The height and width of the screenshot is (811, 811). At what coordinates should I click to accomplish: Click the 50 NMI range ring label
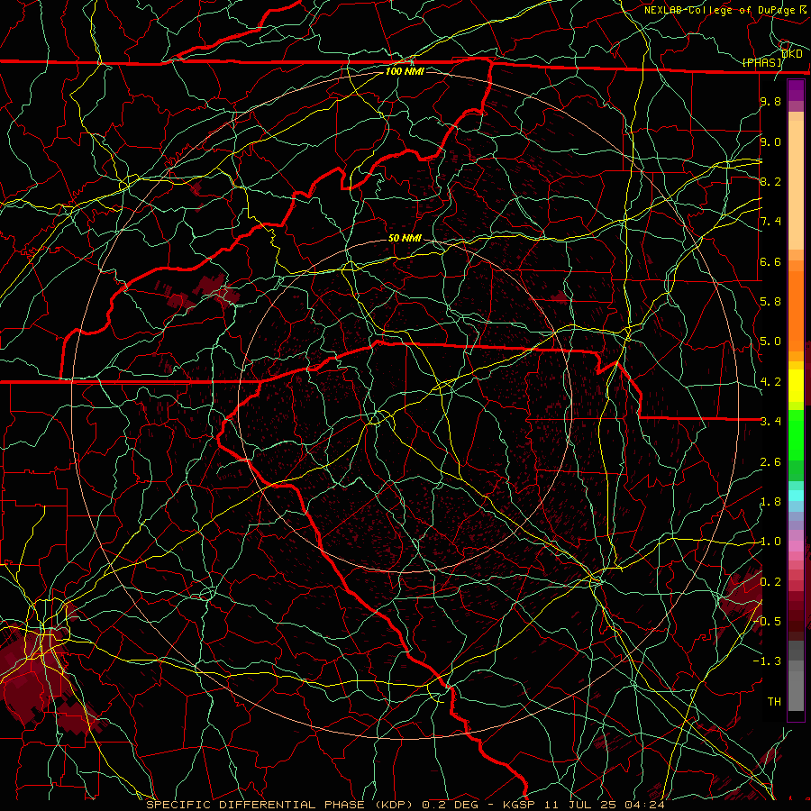(x=405, y=238)
